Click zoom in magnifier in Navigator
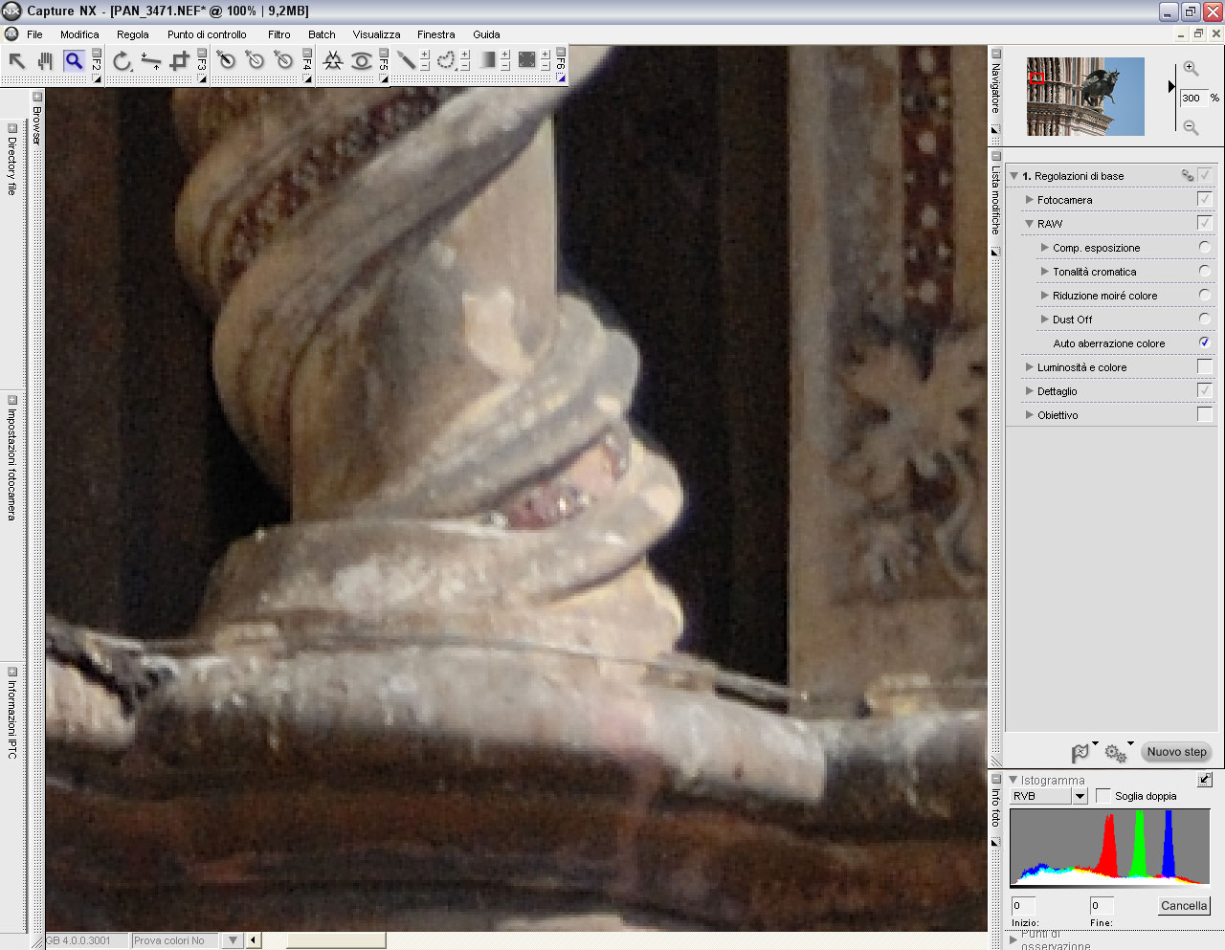 point(1191,68)
